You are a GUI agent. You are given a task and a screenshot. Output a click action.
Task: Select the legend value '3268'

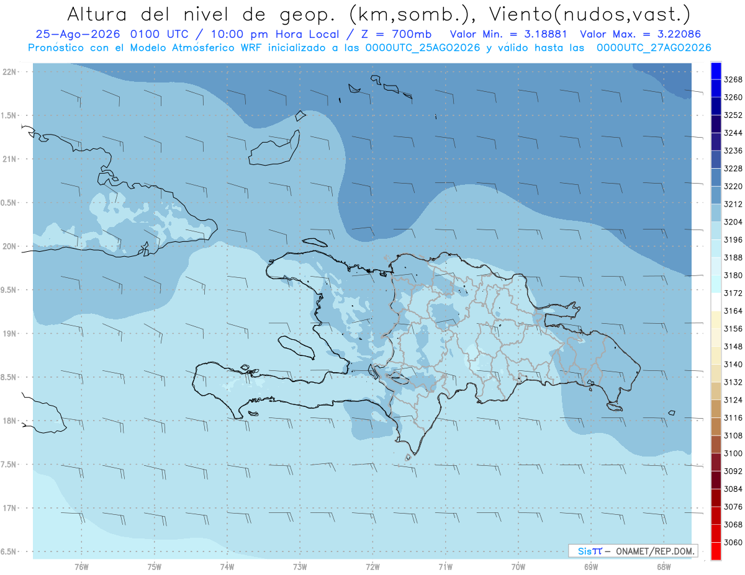click(733, 79)
